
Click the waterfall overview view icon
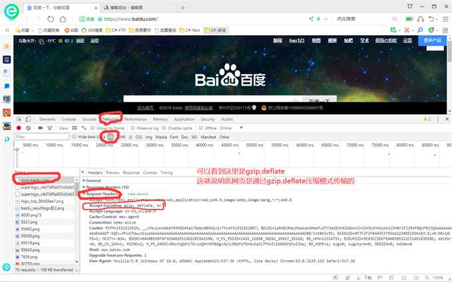(x=84, y=128)
